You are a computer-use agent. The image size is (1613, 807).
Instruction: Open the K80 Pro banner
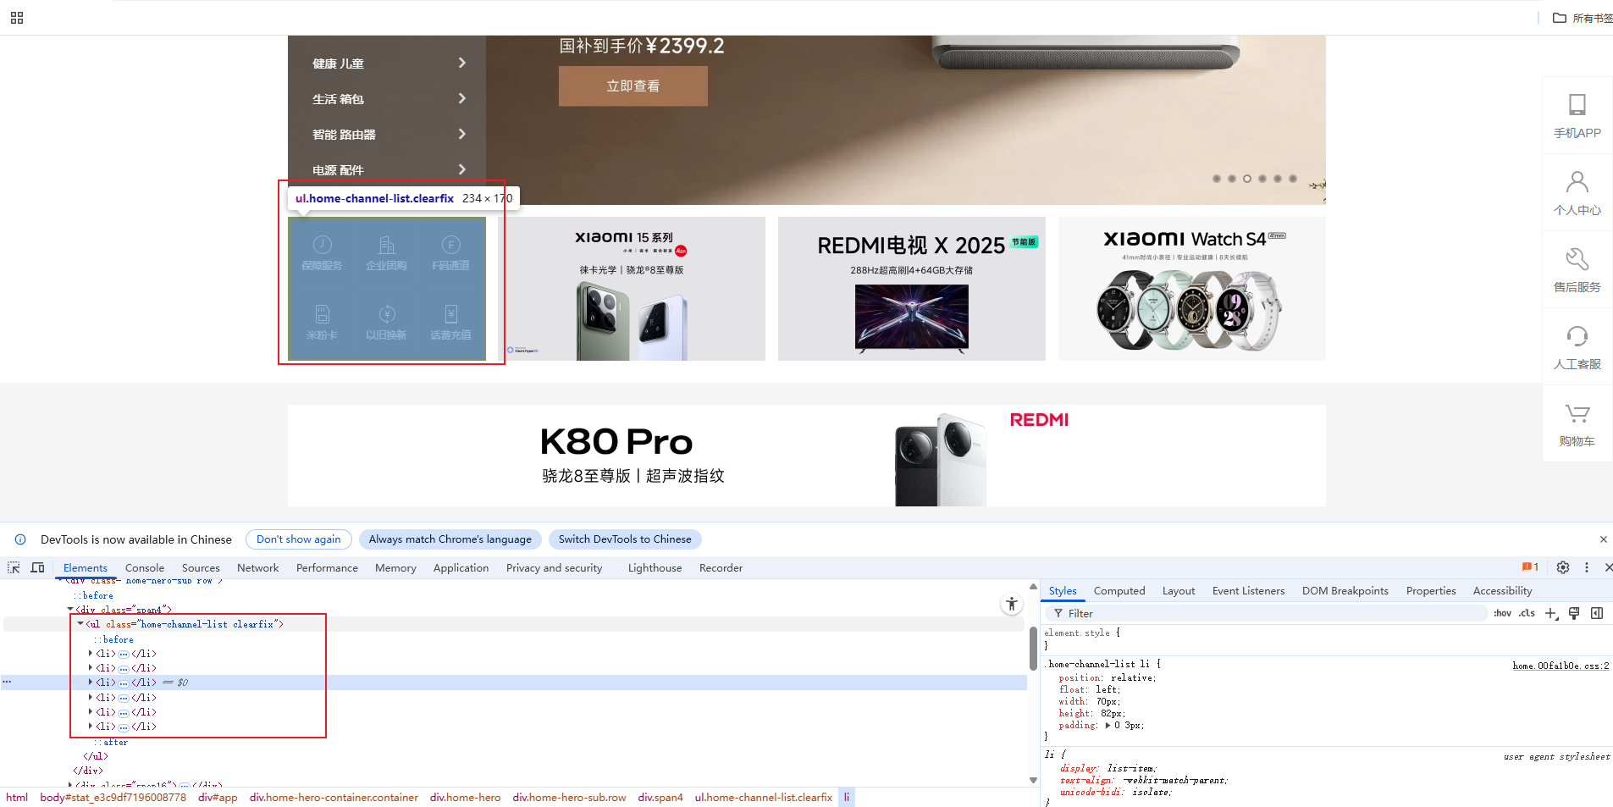point(807,456)
